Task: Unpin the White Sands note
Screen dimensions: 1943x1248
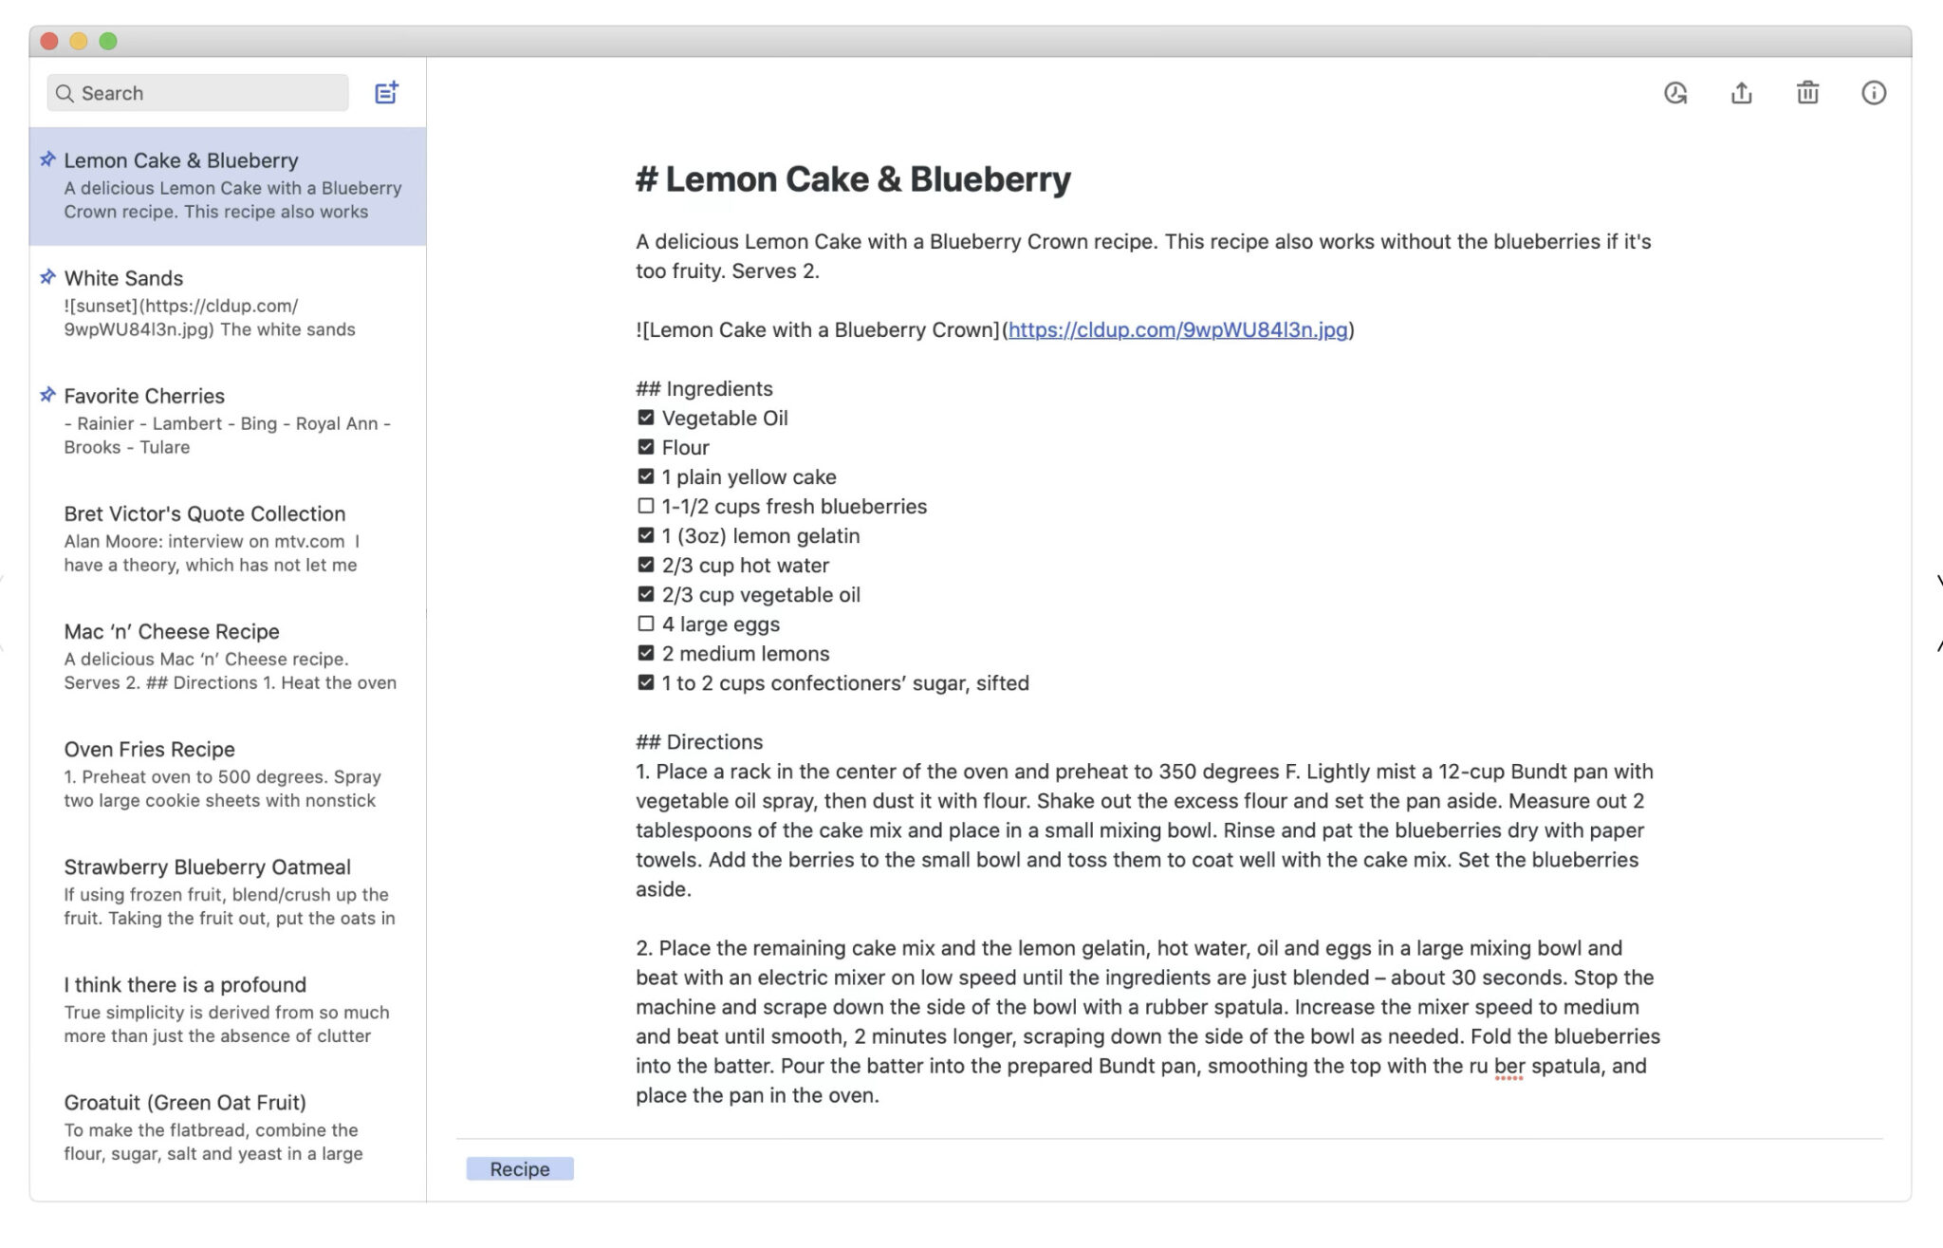Action: 46,276
